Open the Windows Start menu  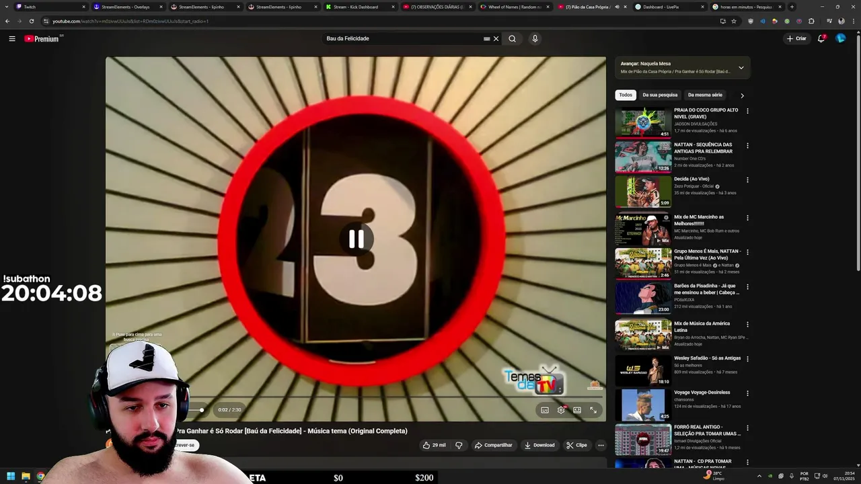[11, 477]
